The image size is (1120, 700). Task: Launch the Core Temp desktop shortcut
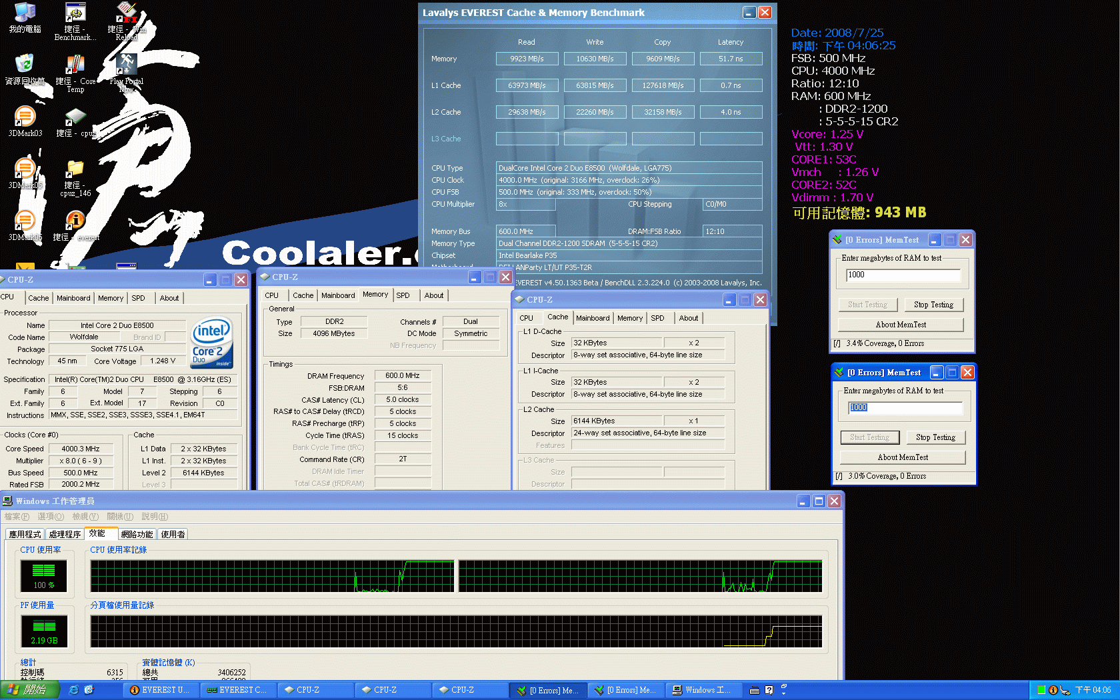click(x=75, y=73)
